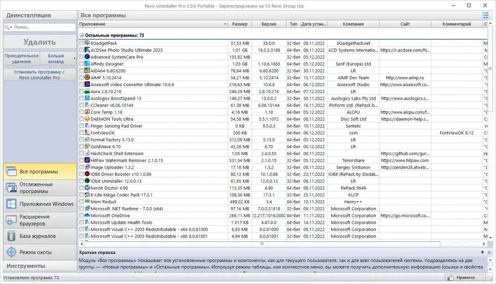Open the hamburger options menu icon

coord(485,15)
